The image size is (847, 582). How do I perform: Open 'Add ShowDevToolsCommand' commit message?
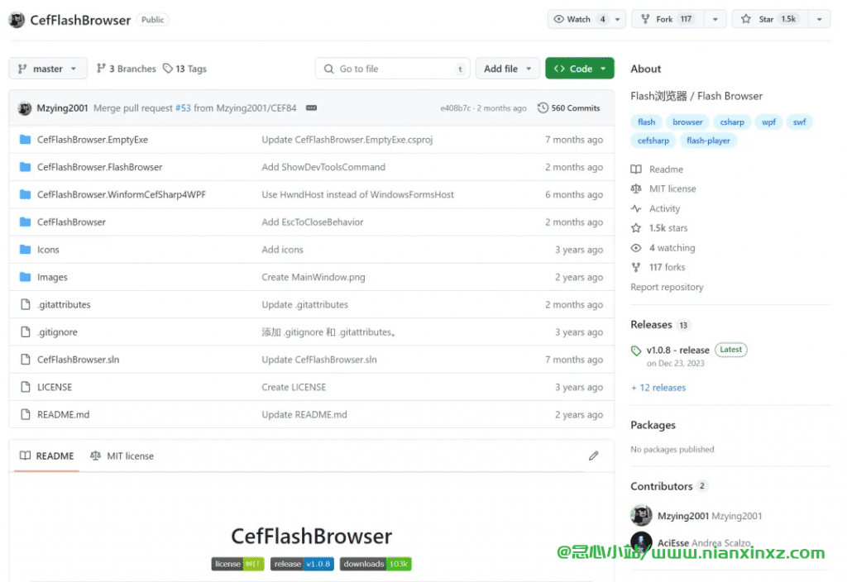pyautogui.click(x=323, y=167)
